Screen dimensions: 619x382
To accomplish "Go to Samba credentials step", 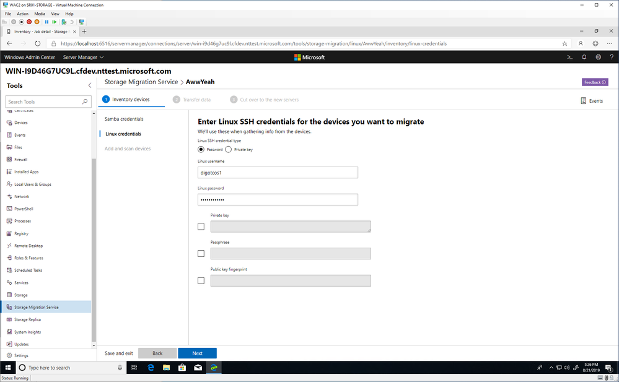I will (123, 119).
